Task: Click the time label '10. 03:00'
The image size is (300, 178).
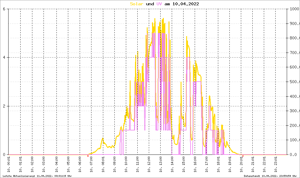Action: 44,164
